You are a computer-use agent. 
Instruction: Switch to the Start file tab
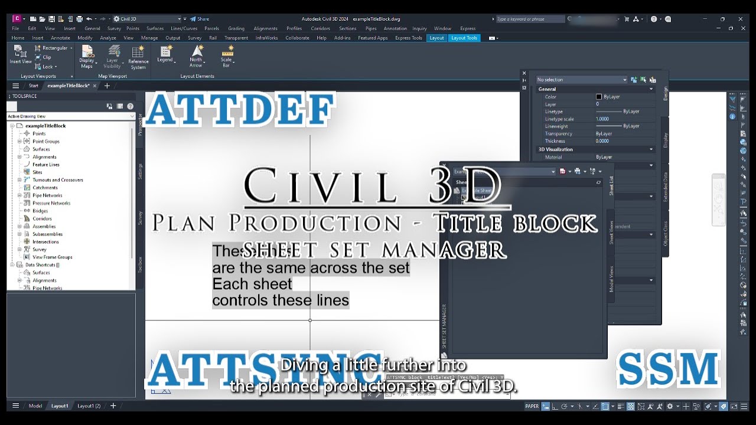[34, 86]
